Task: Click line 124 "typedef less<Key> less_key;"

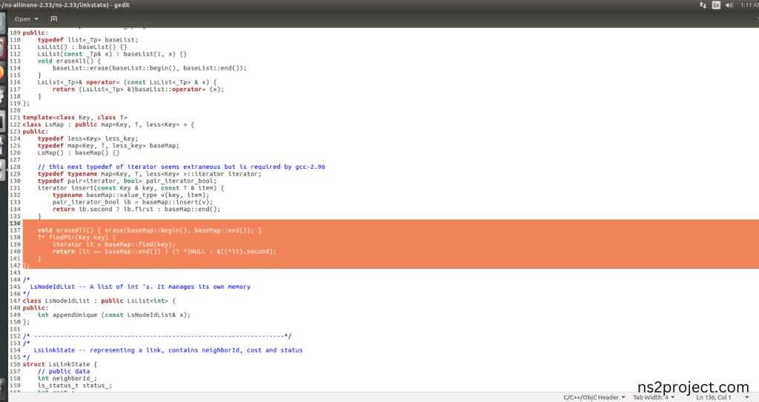Action: pos(87,139)
